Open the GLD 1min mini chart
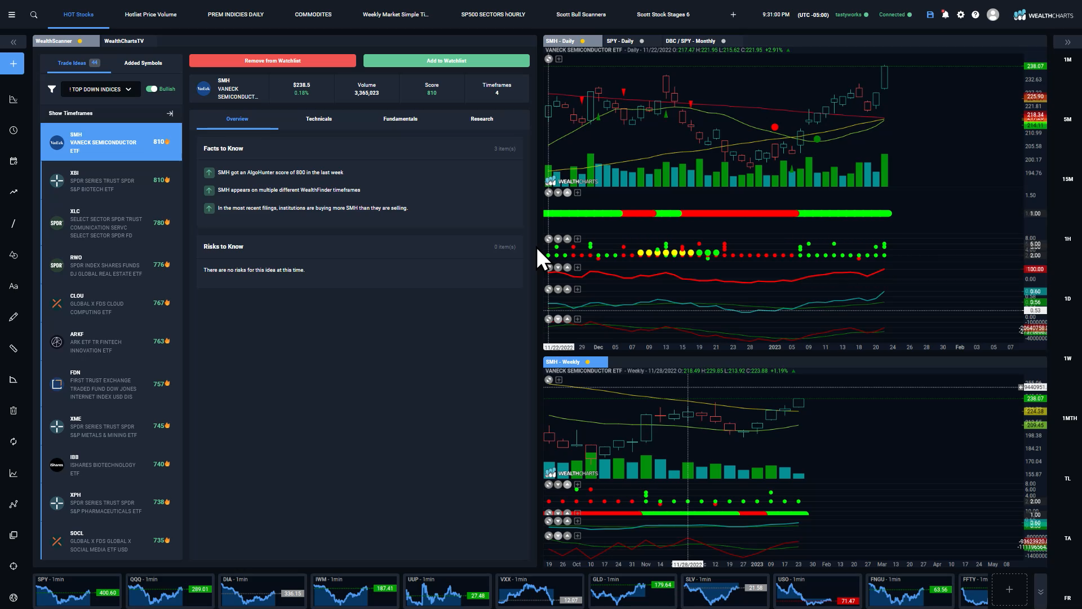 [632, 590]
